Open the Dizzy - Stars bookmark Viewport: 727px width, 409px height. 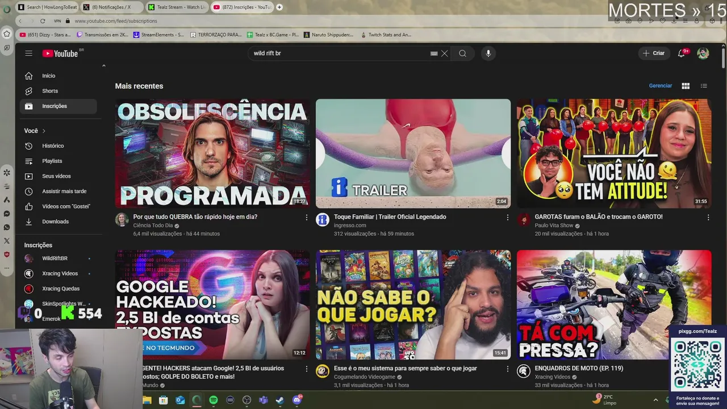[x=45, y=35]
